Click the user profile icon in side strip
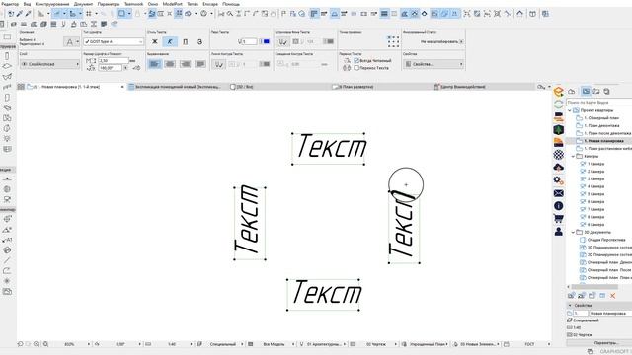Image resolution: width=632 pixels, height=355 pixels. coord(558,231)
